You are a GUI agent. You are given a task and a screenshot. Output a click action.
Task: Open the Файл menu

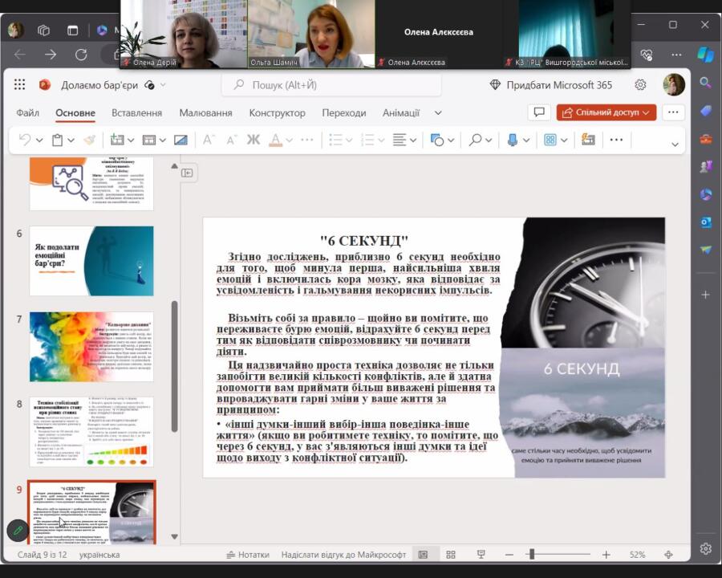click(x=27, y=112)
